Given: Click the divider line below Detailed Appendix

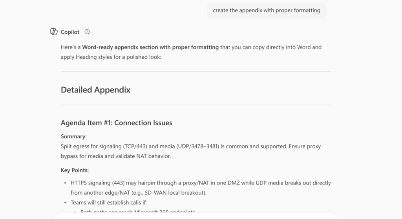Looking at the screenshot, I should coord(196,105).
